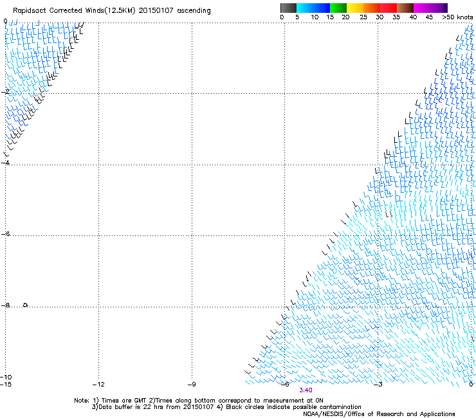Image resolution: width=476 pixels, height=418 pixels.
Task: Click the green 15-20 knots color band
Action: point(338,8)
